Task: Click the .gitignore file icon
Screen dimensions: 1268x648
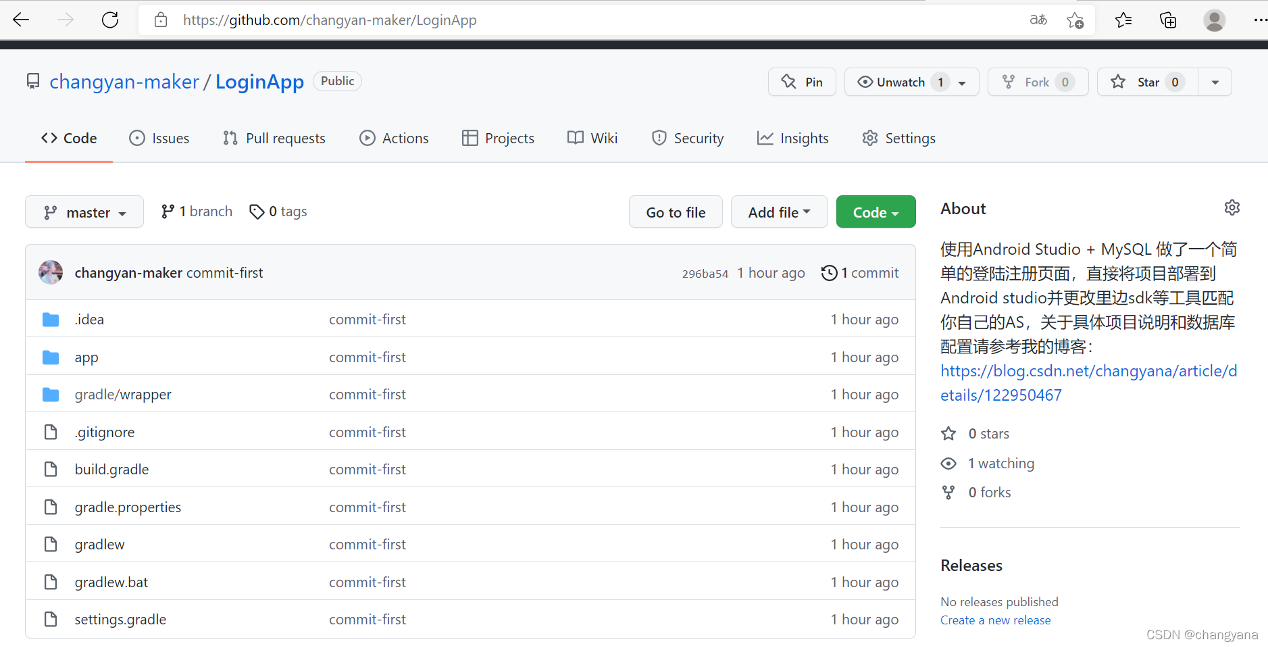Action: (x=51, y=432)
